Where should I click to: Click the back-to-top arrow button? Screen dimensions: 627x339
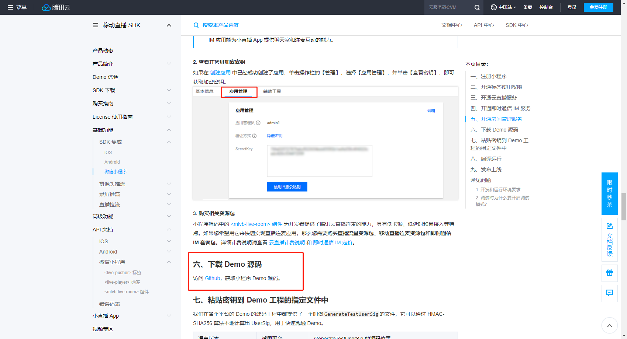point(610,325)
